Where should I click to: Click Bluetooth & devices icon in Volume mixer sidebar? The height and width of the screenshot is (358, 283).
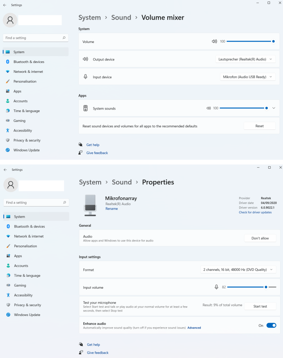pyautogui.click(x=7, y=62)
